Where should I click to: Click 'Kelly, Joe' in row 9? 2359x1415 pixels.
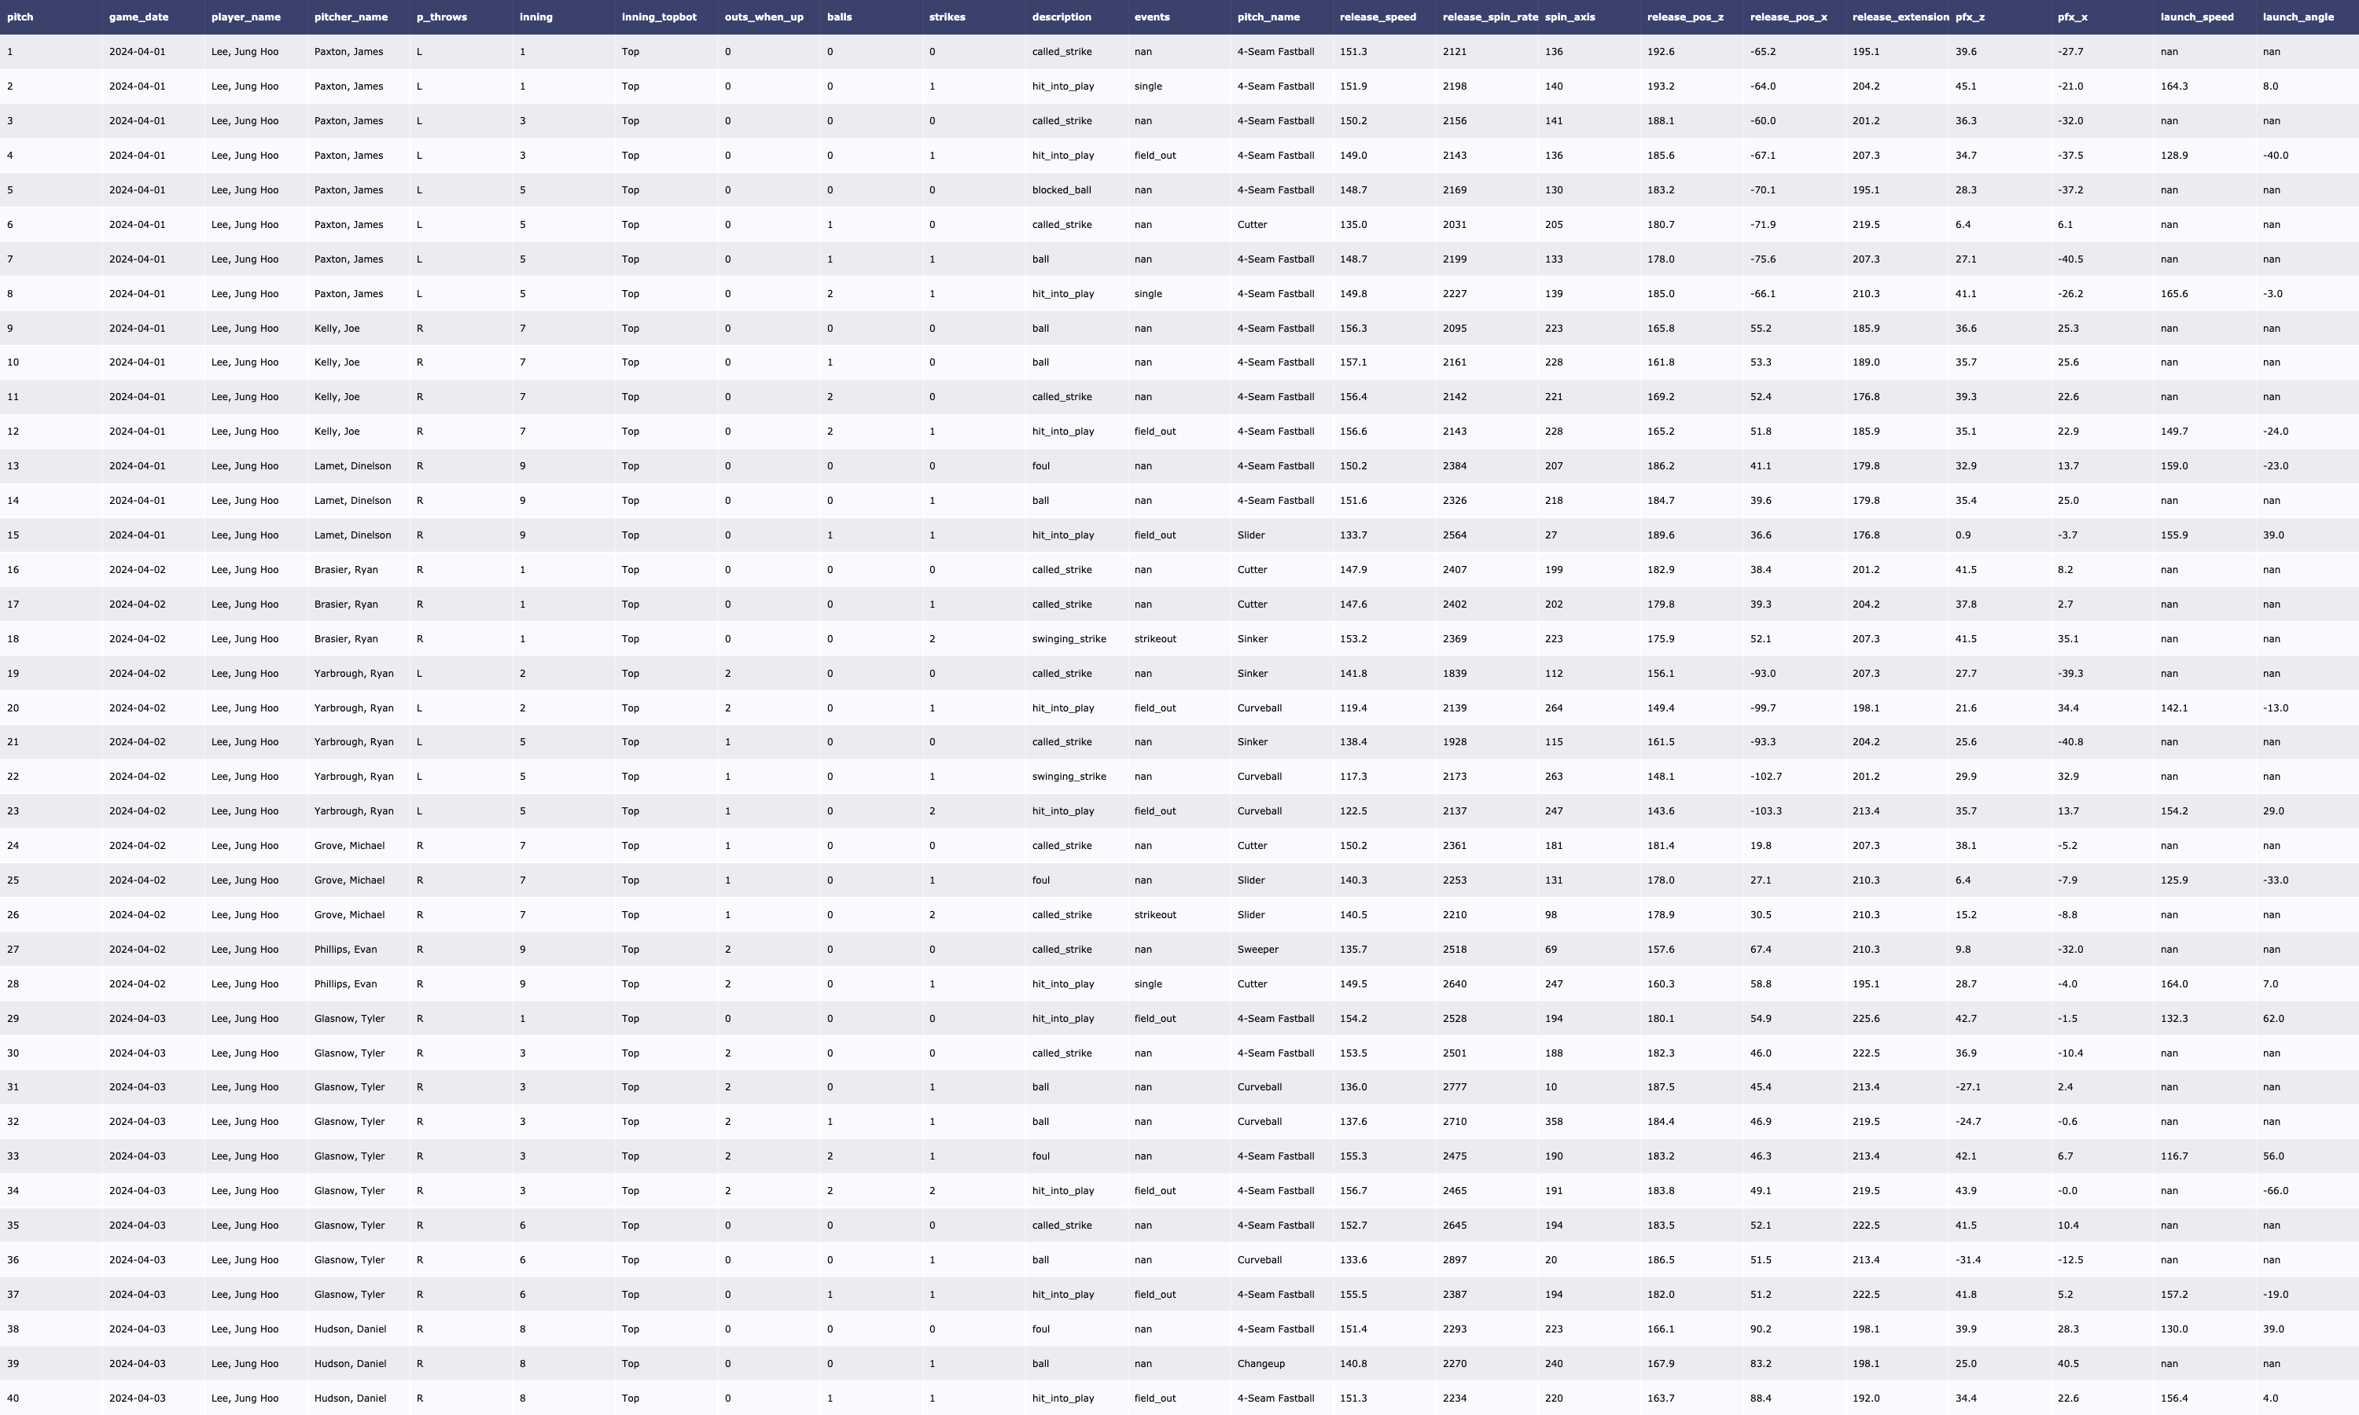click(337, 328)
